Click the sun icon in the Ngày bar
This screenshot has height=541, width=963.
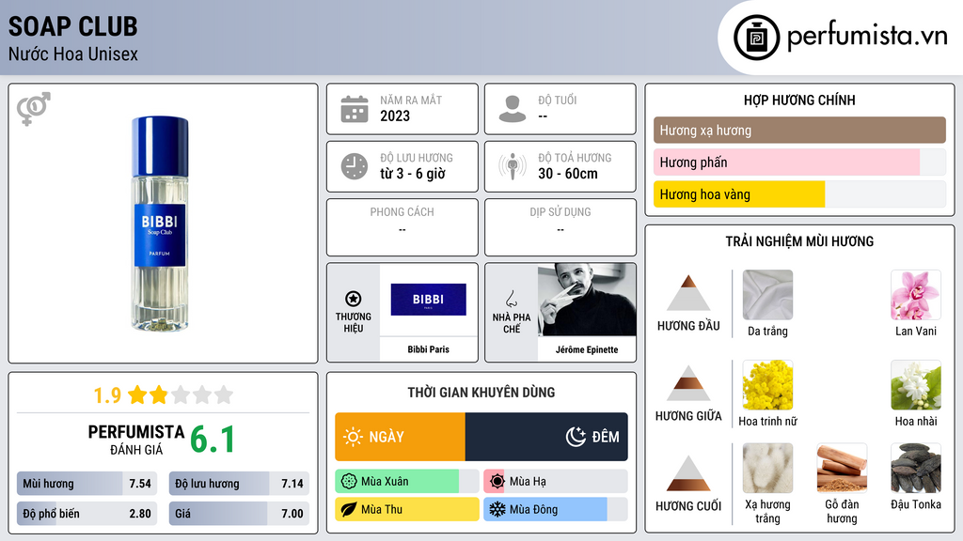(353, 437)
